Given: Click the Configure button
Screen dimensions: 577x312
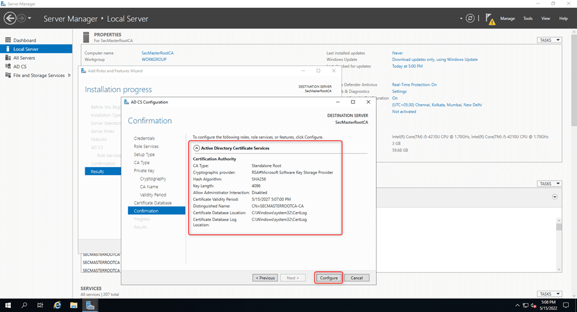Looking at the screenshot, I should pos(328,278).
